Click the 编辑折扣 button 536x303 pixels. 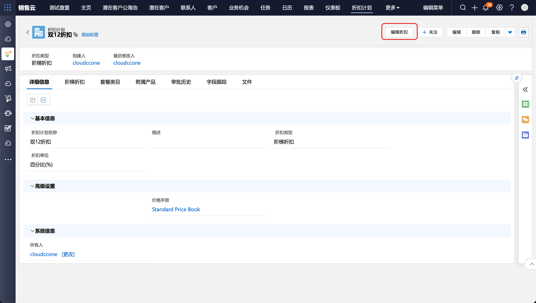[x=399, y=32]
